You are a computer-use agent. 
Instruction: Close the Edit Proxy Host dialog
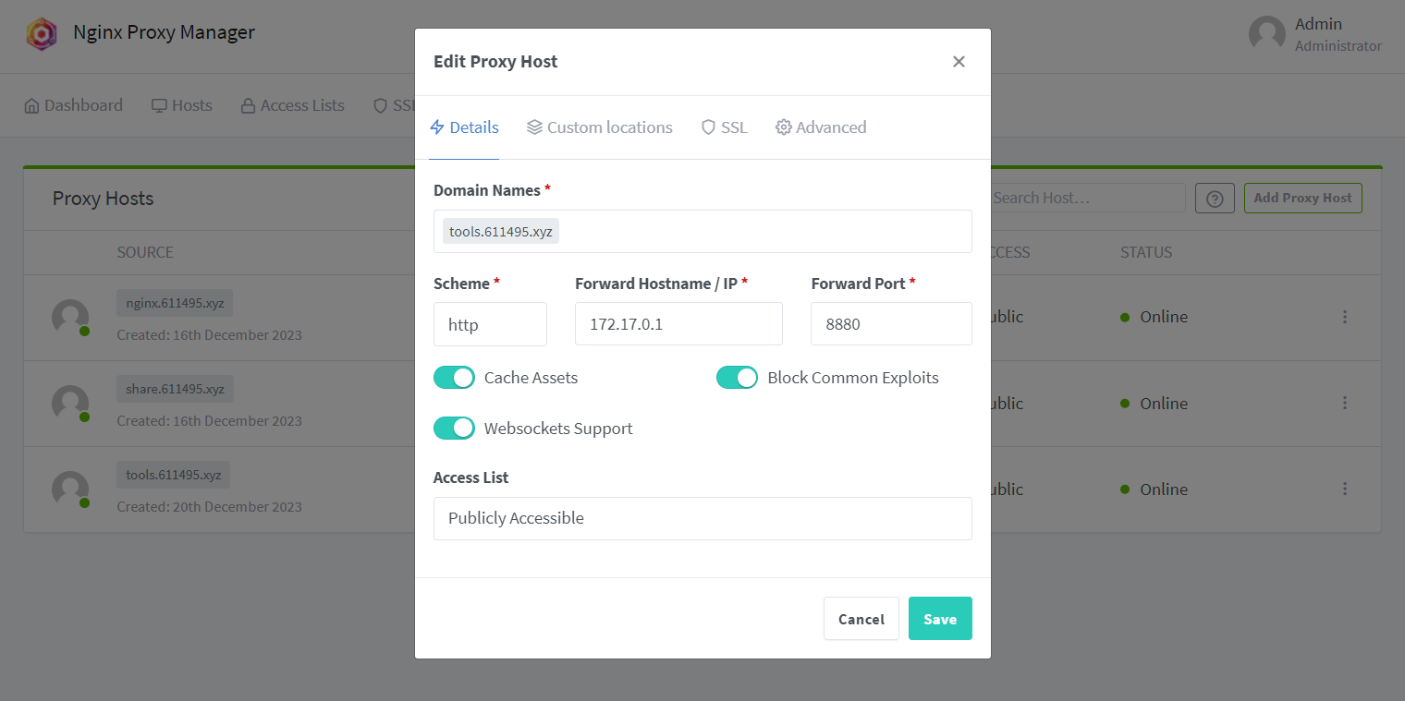[959, 62]
